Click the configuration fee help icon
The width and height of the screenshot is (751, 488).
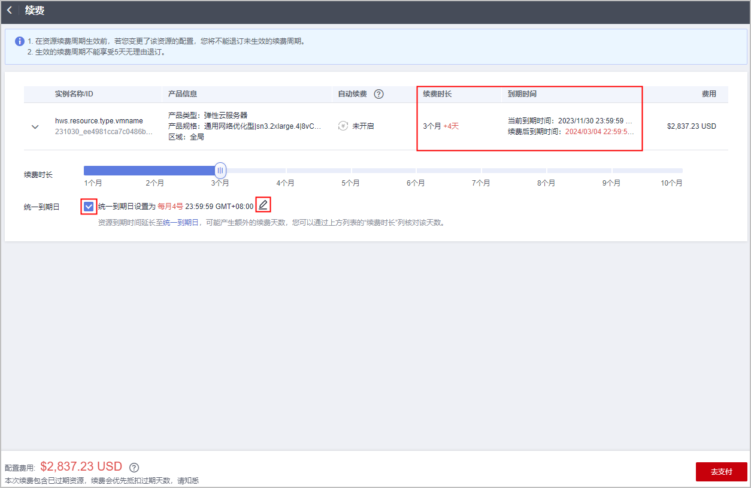[x=134, y=468]
